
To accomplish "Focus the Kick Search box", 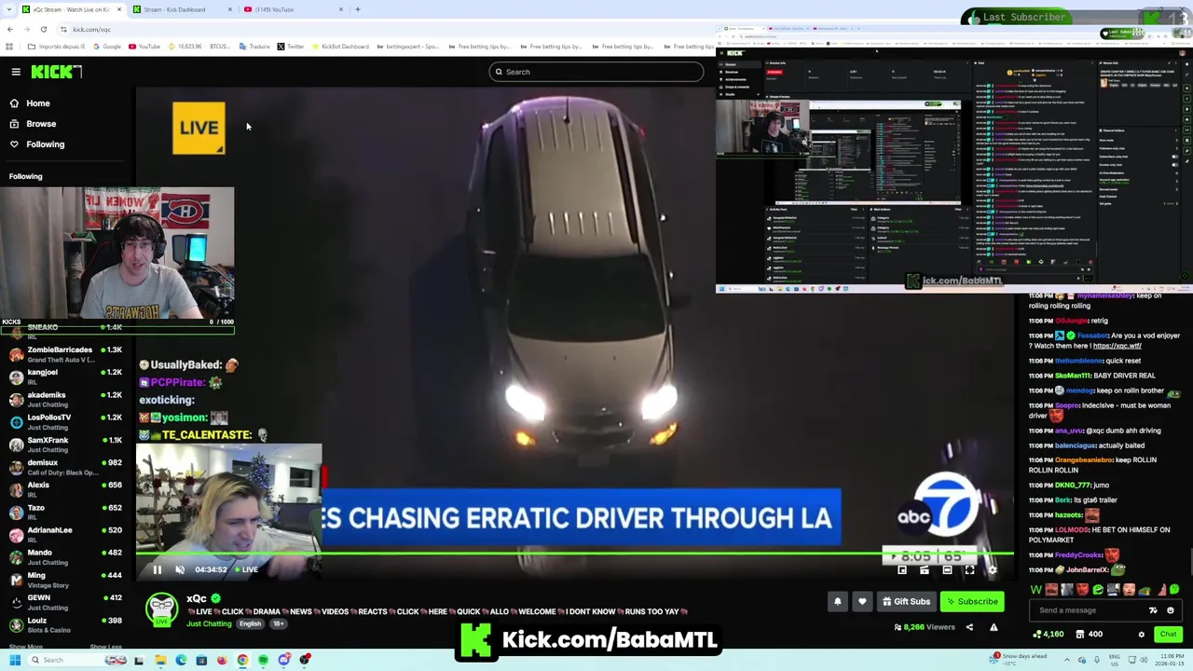I will point(596,72).
